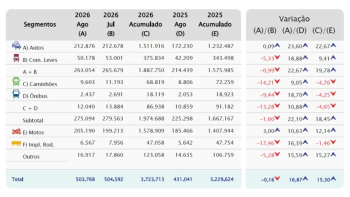This screenshot has height=197, width=350.
Task: Click the red motorcycle icon beside Motos
Action: pos(16,131)
